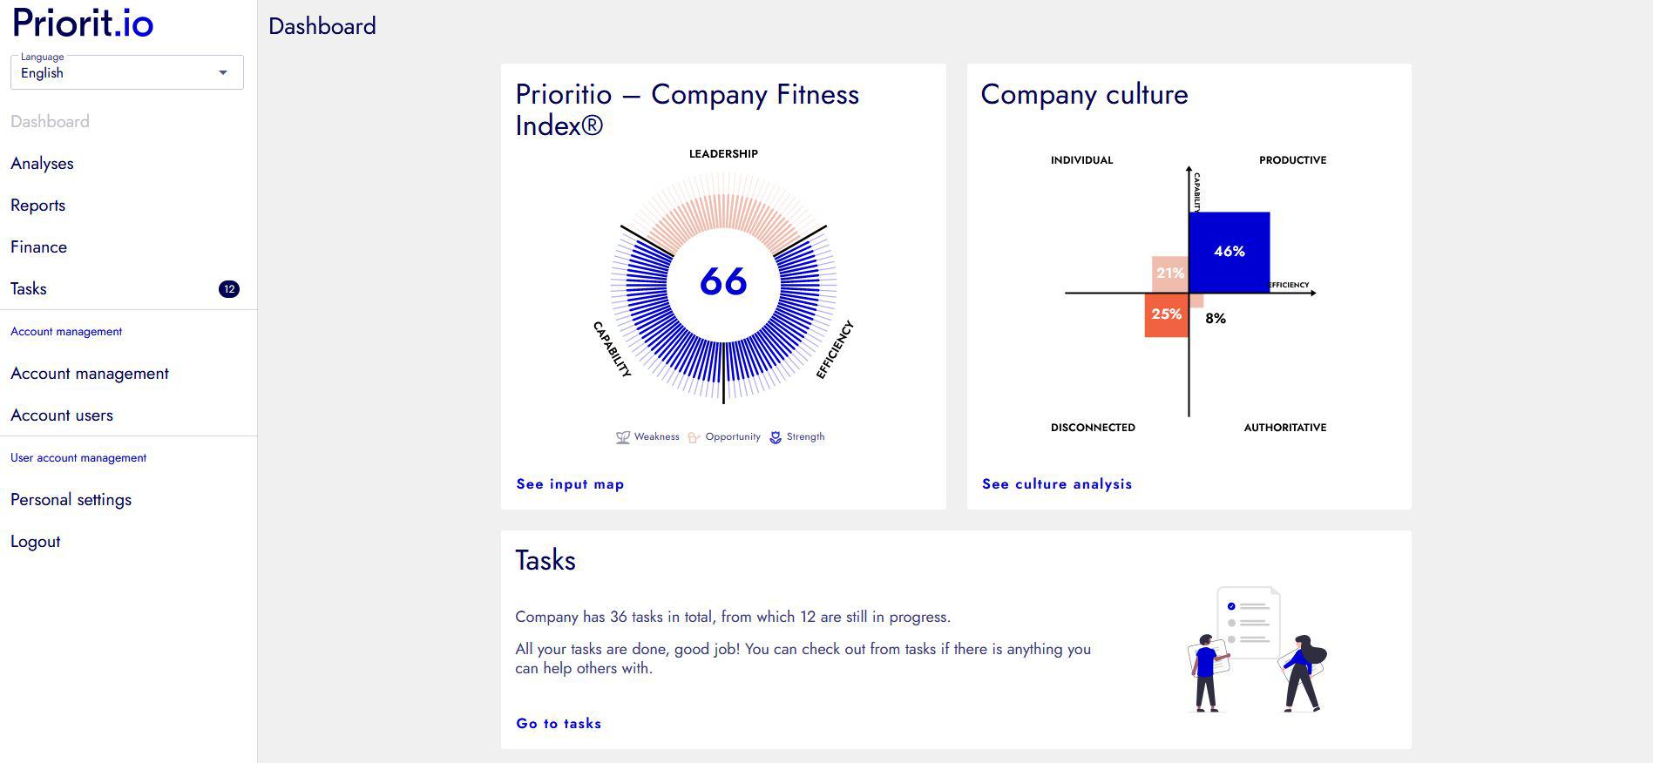Click the Priorit.io logo
1653x763 pixels.
83,24
